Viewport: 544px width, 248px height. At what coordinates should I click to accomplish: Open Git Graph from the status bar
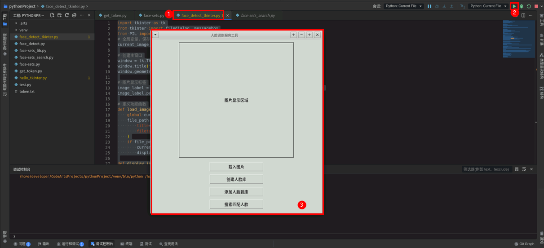pos(524,244)
